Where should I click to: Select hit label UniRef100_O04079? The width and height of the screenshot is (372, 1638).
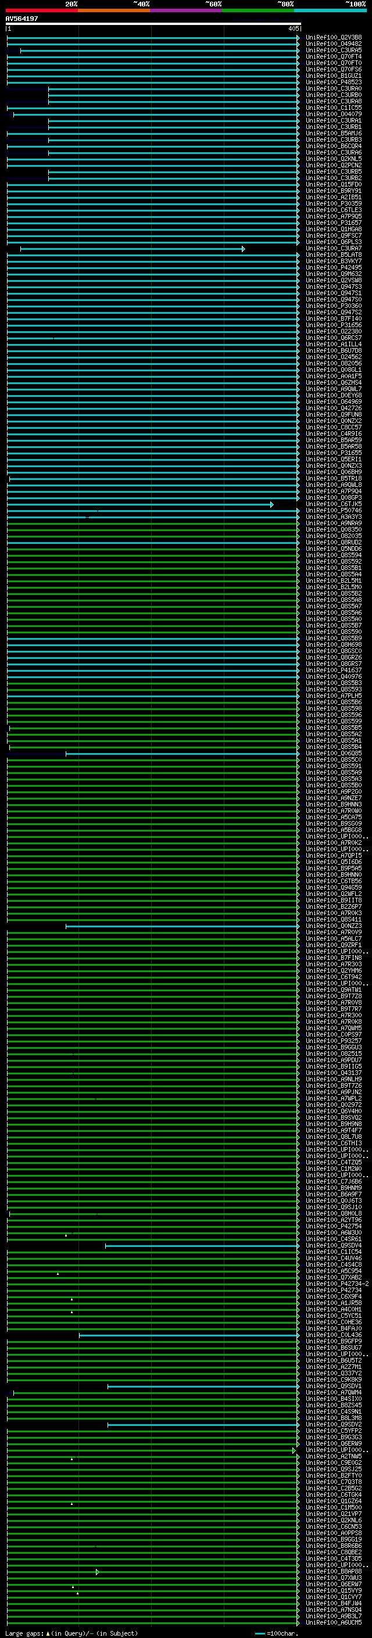[x=334, y=114]
